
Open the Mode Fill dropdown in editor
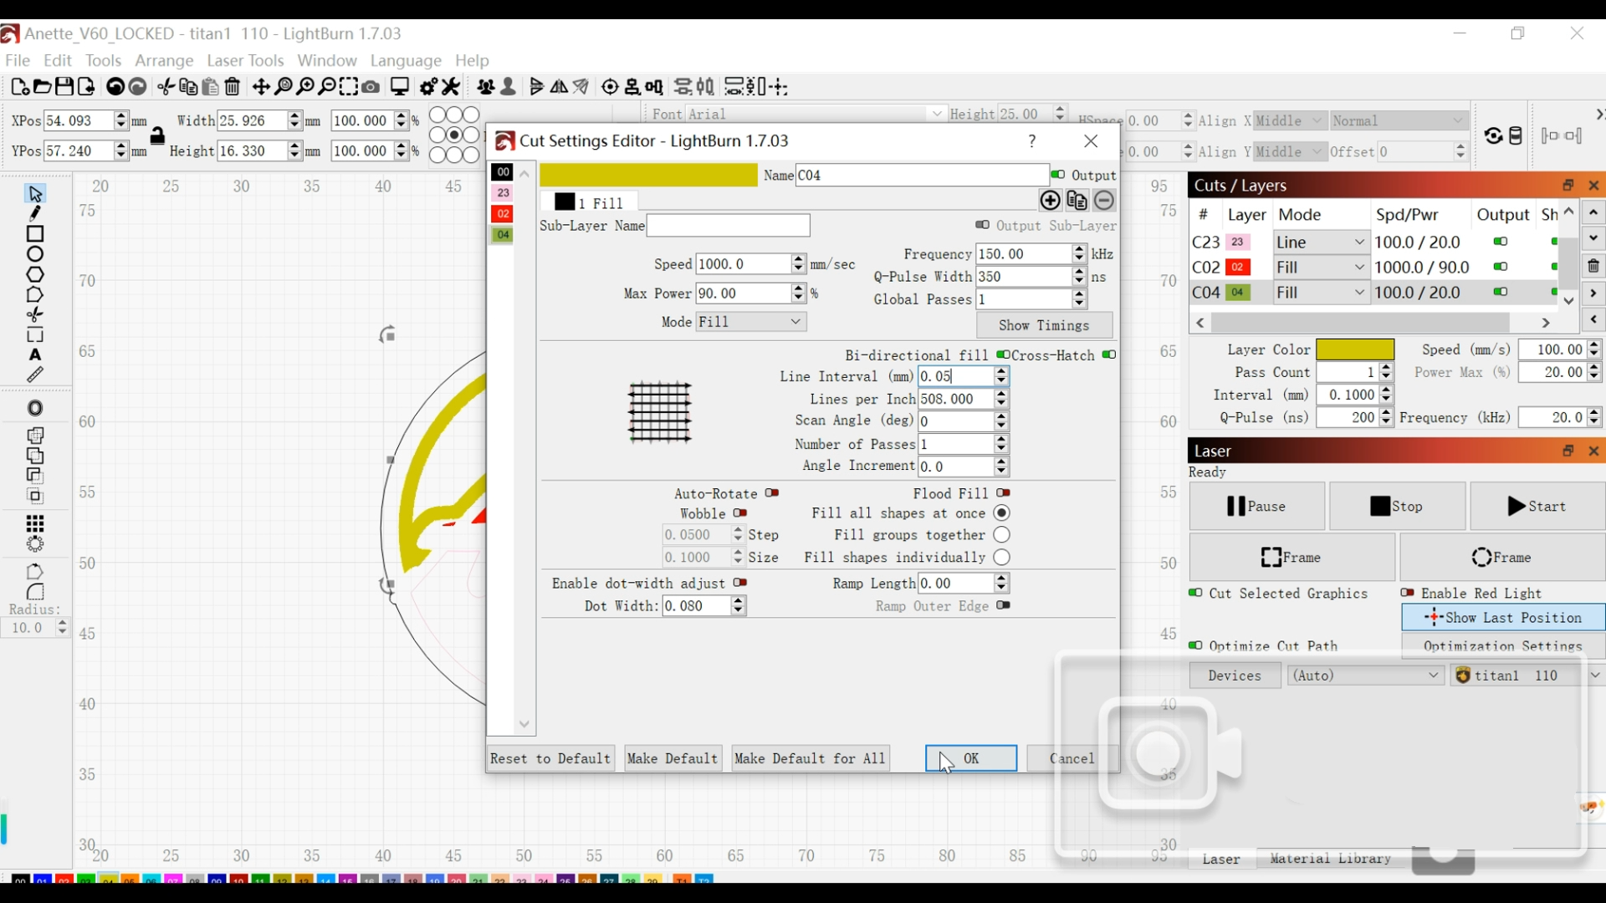tap(750, 322)
